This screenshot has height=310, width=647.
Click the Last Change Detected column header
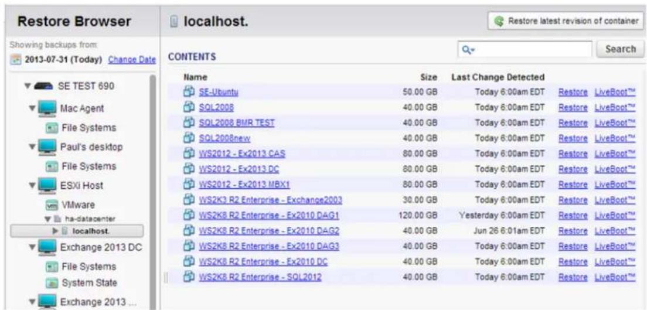tap(498, 77)
